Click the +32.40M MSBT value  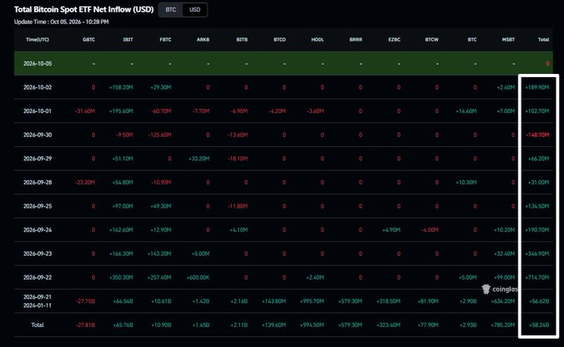(x=504, y=253)
